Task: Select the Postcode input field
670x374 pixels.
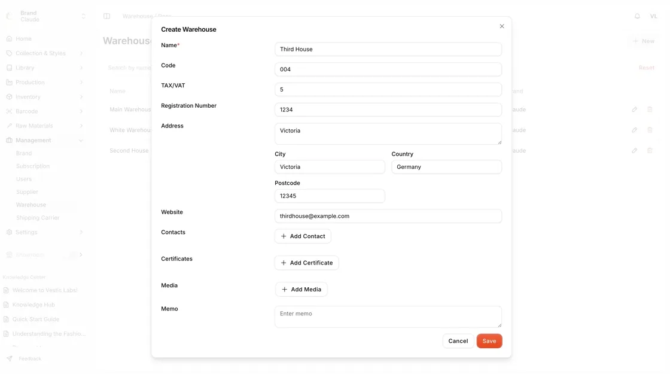Action: pyautogui.click(x=330, y=196)
